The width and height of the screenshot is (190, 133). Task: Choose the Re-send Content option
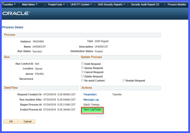click(82, 80)
